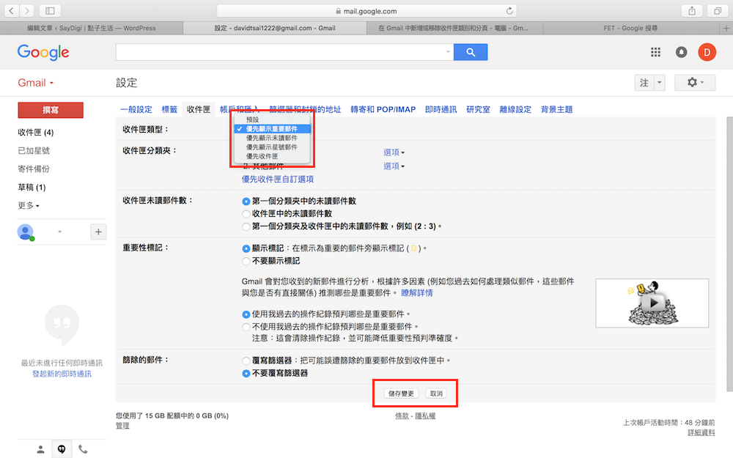733x458 pixels.
Task: Switch to the Hangouts conversations icon
Action: [x=62, y=449]
